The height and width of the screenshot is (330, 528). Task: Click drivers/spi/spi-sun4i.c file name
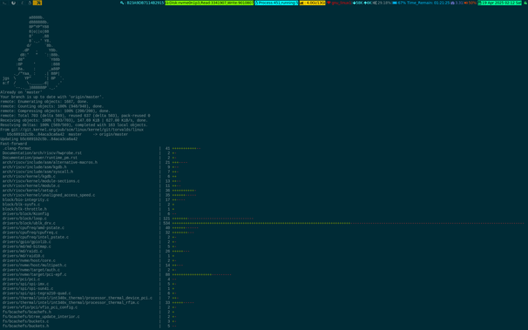click(28, 288)
